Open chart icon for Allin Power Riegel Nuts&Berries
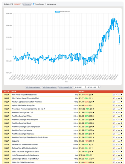Image resolution: width=125 pixels, height=164 pixels. click(x=114, y=95)
